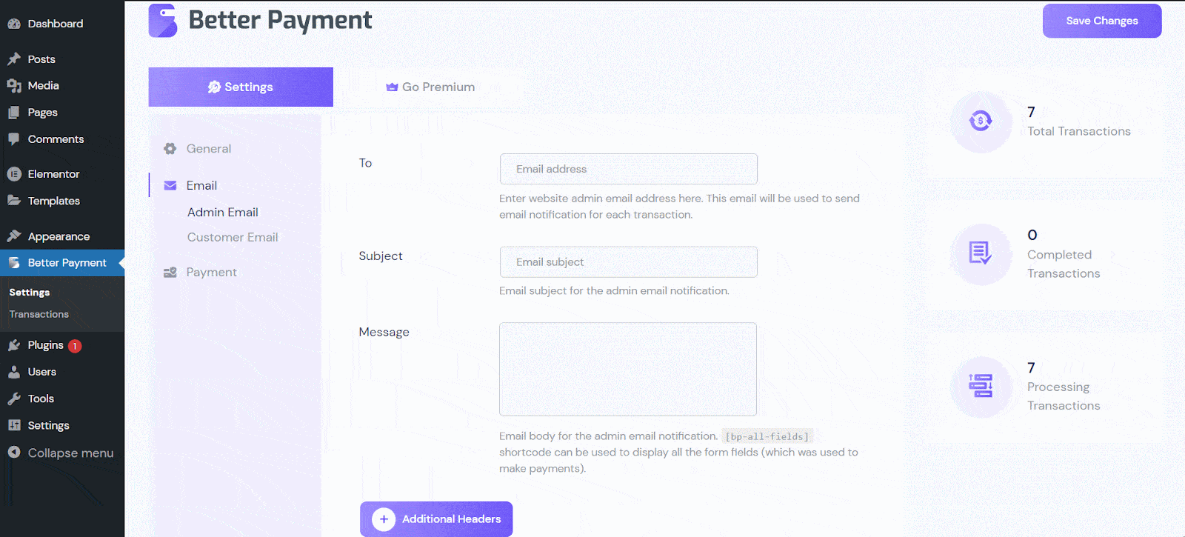Select Admin Email sub-item

223,213
